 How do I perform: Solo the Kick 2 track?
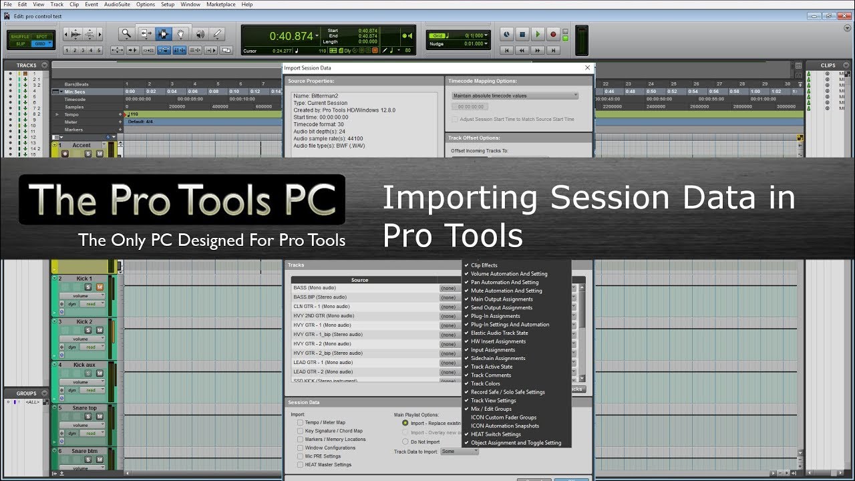[88, 330]
